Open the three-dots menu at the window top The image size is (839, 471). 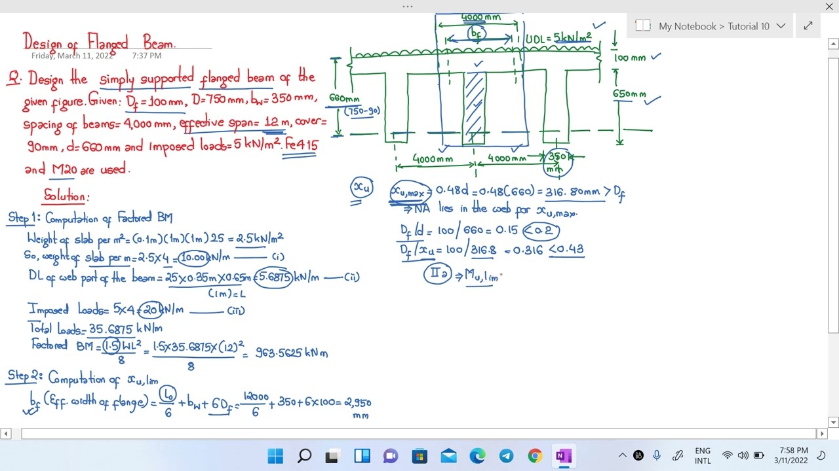408,7
